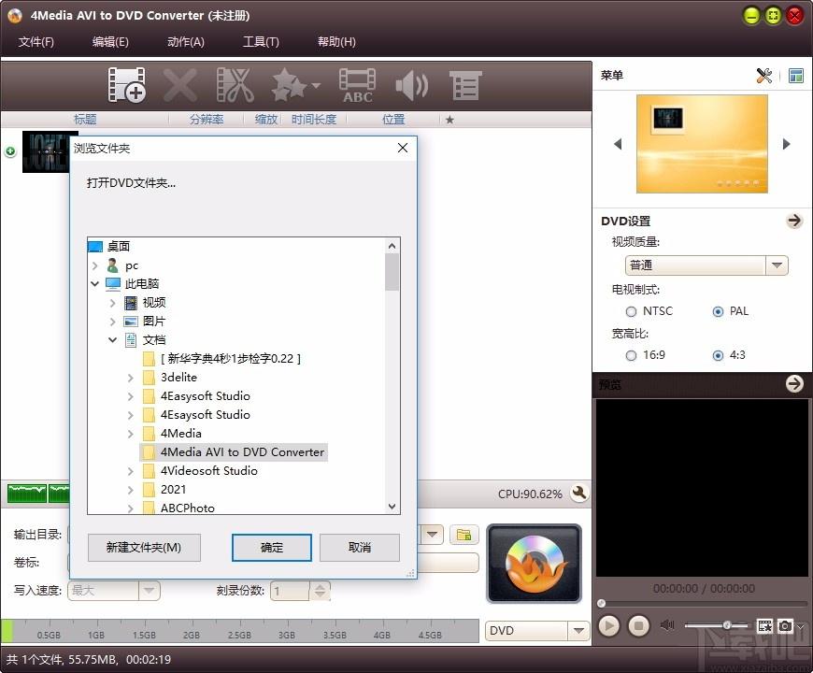813x673 pixels.
Task: Expand the 4Media folder node
Action: (131, 434)
